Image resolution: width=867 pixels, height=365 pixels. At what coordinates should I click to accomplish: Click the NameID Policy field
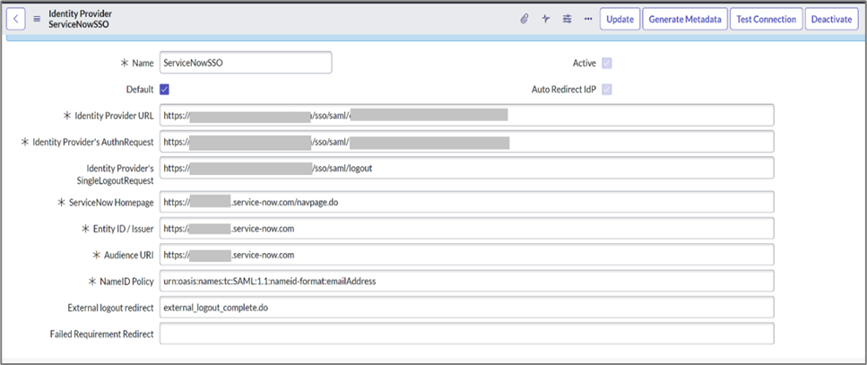tap(465, 282)
